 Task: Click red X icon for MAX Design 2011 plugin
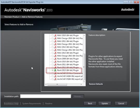pos(55,44)
